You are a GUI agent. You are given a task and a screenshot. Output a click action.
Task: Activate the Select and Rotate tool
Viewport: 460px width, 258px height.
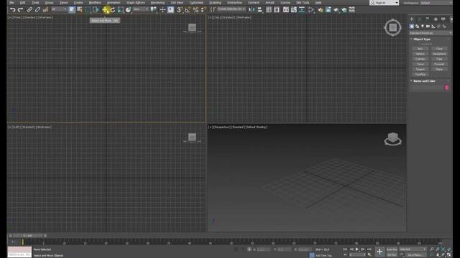tap(113, 10)
